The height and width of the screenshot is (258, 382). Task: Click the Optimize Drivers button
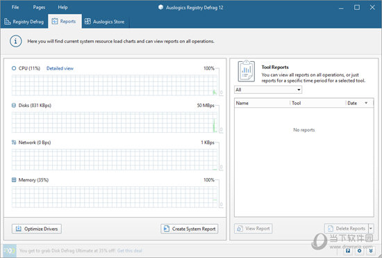pos(37,229)
